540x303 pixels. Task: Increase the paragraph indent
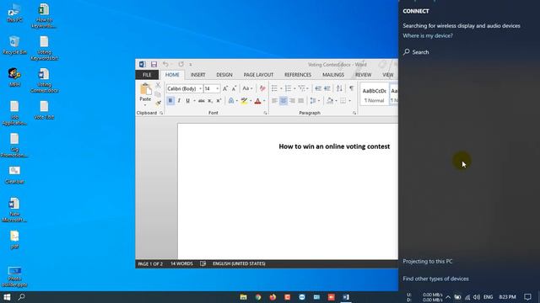point(327,88)
